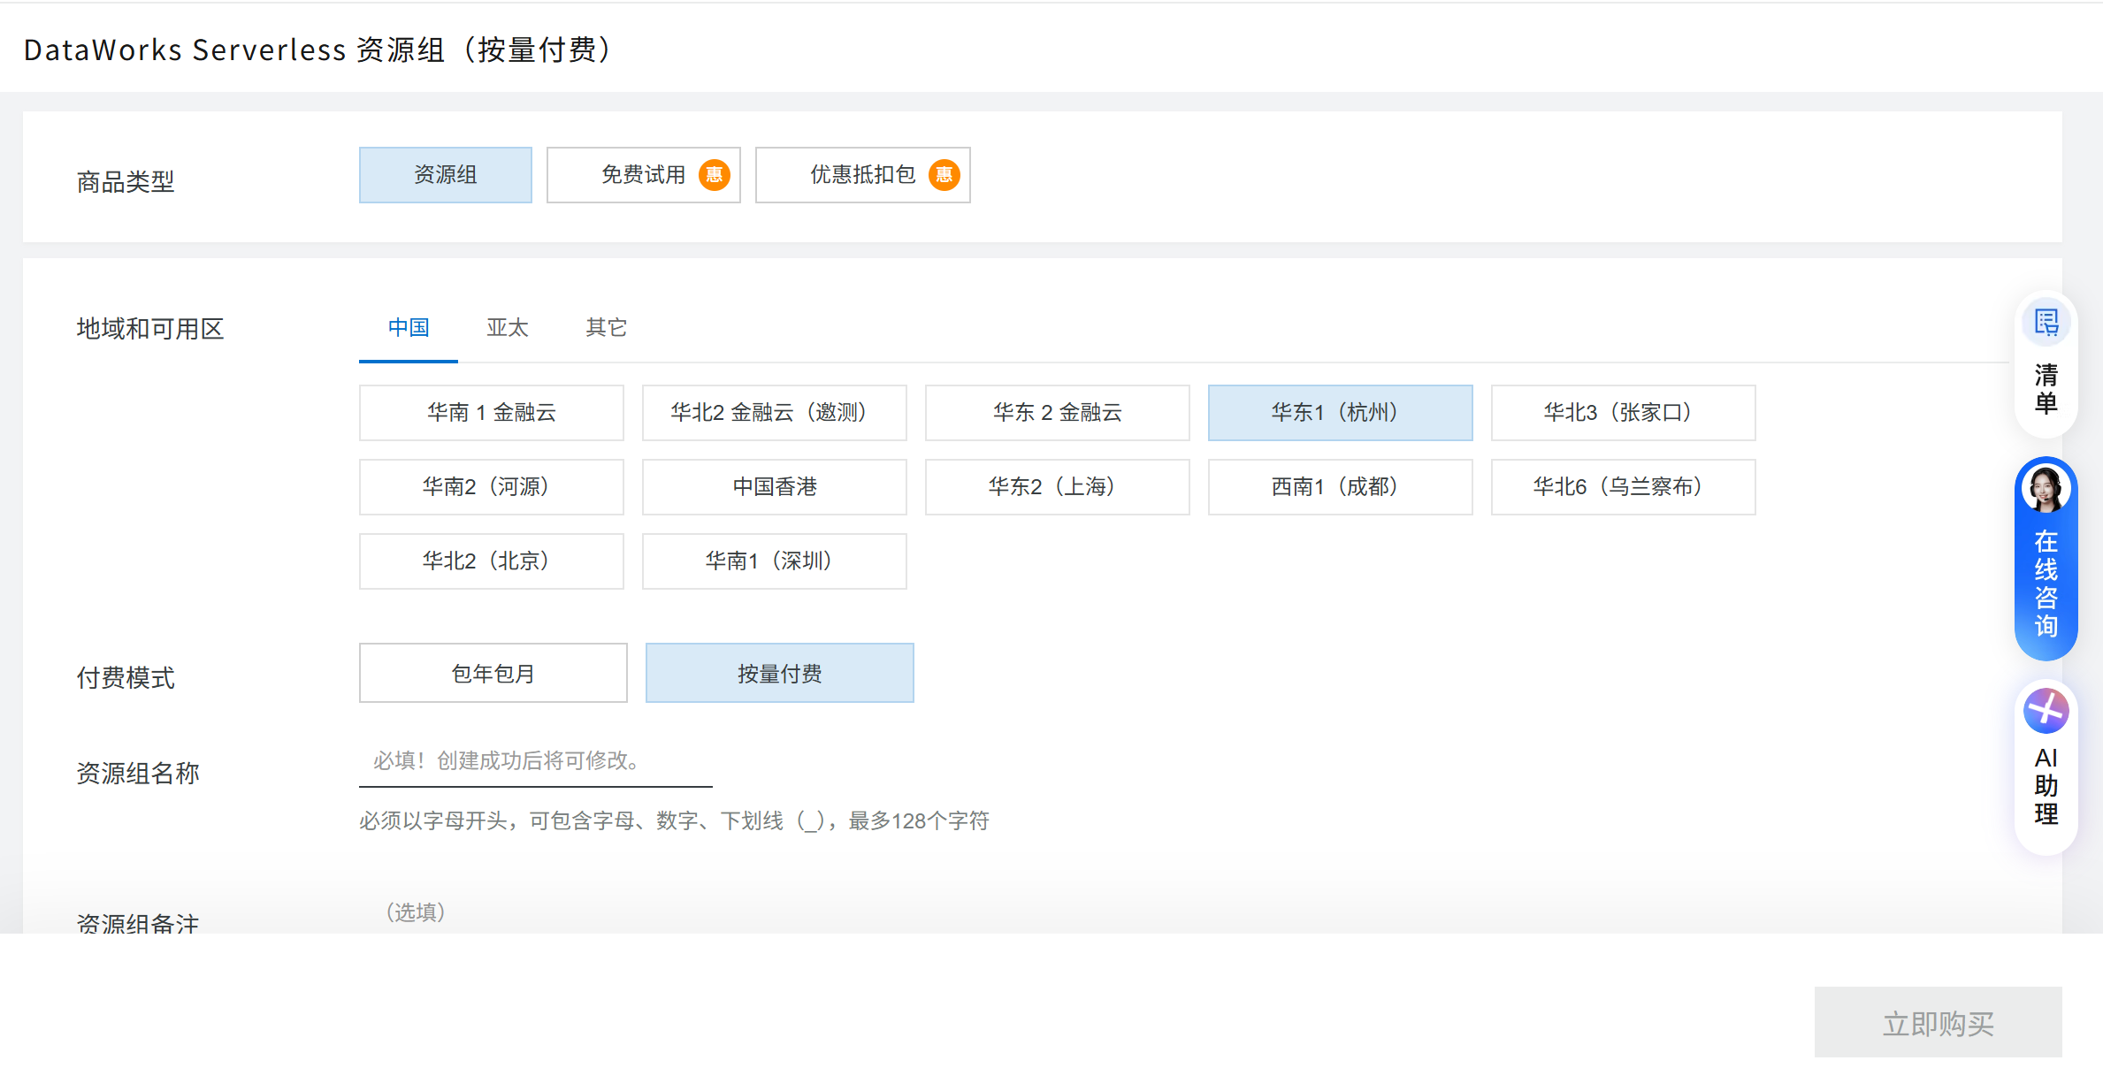Select 按量付费 payment mode

tap(779, 672)
